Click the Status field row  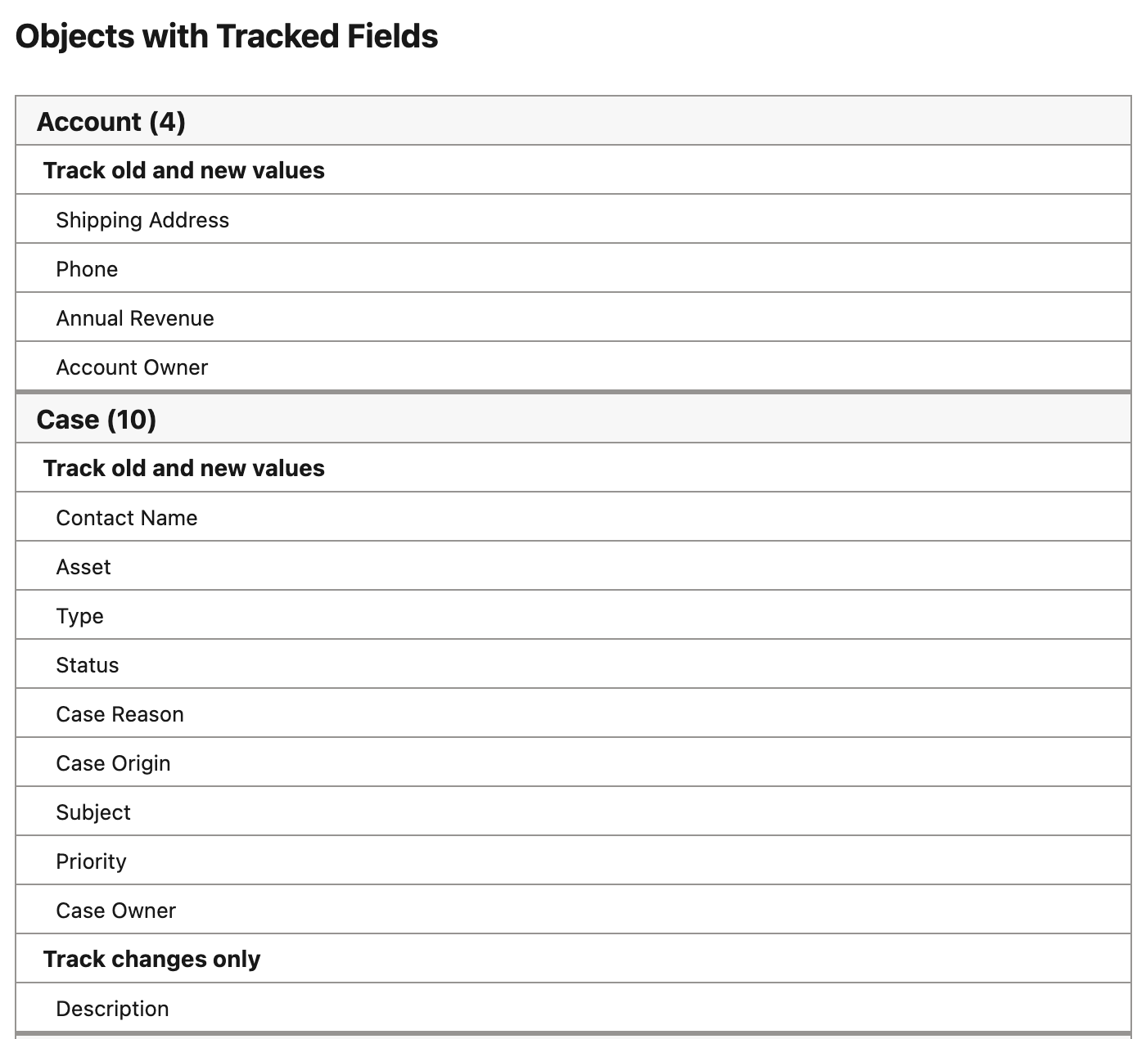point(88,665)
